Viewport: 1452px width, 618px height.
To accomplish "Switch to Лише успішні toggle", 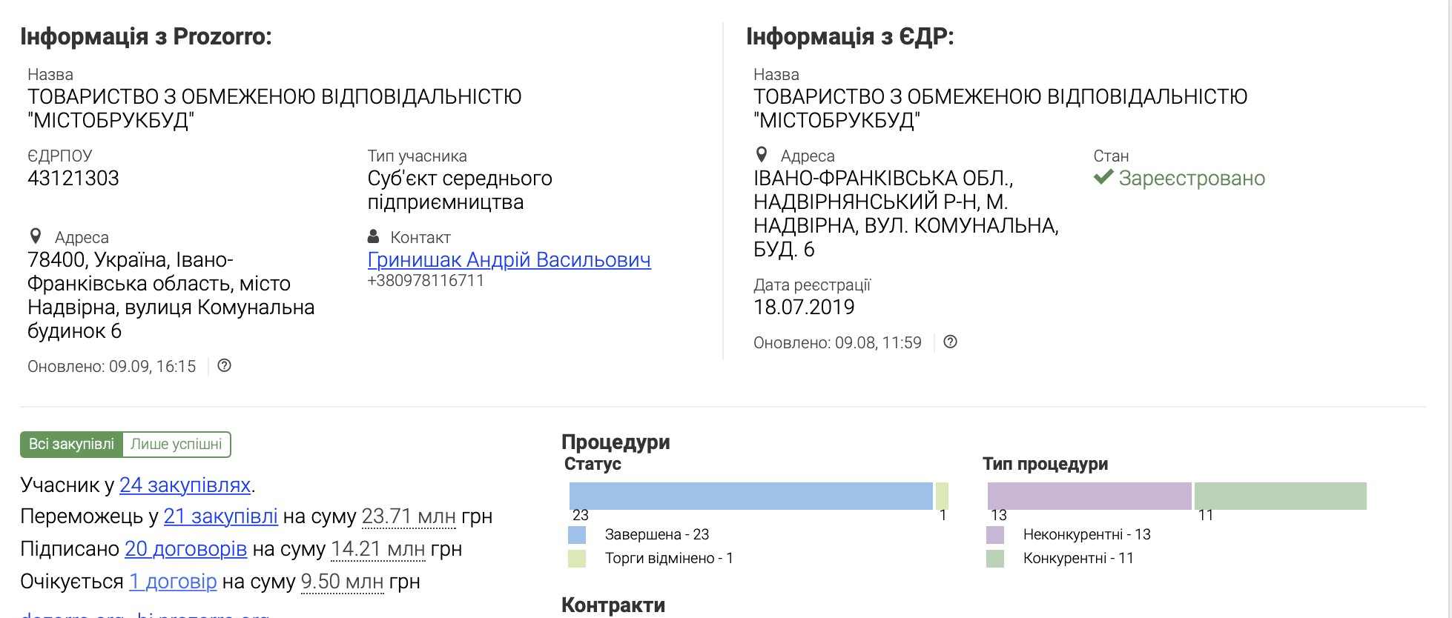I will click(176, 444).
